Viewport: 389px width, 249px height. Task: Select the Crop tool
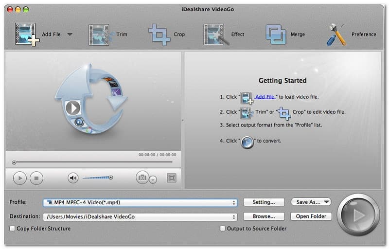(159, 35)
